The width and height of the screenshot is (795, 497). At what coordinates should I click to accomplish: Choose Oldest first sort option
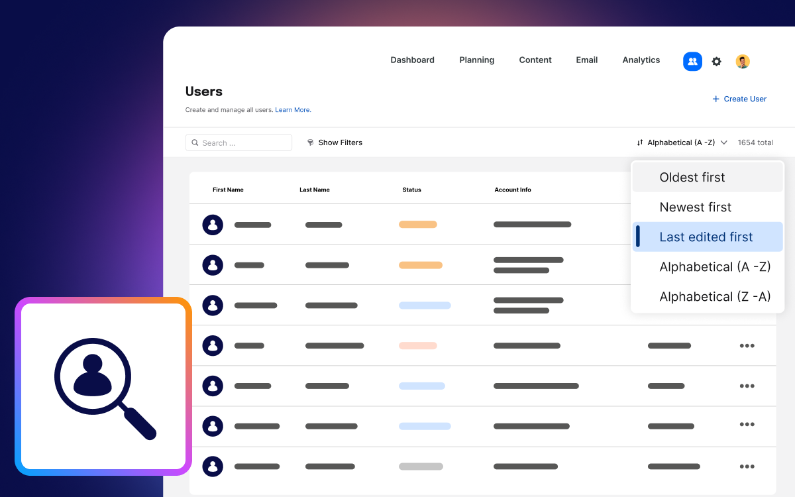708,178
